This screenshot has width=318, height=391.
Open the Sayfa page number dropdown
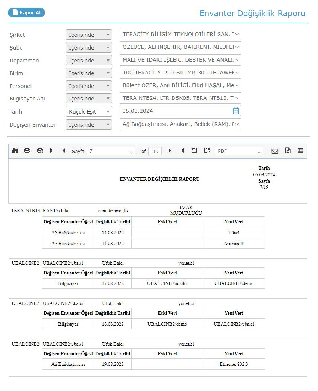click(x=111, y=151)
